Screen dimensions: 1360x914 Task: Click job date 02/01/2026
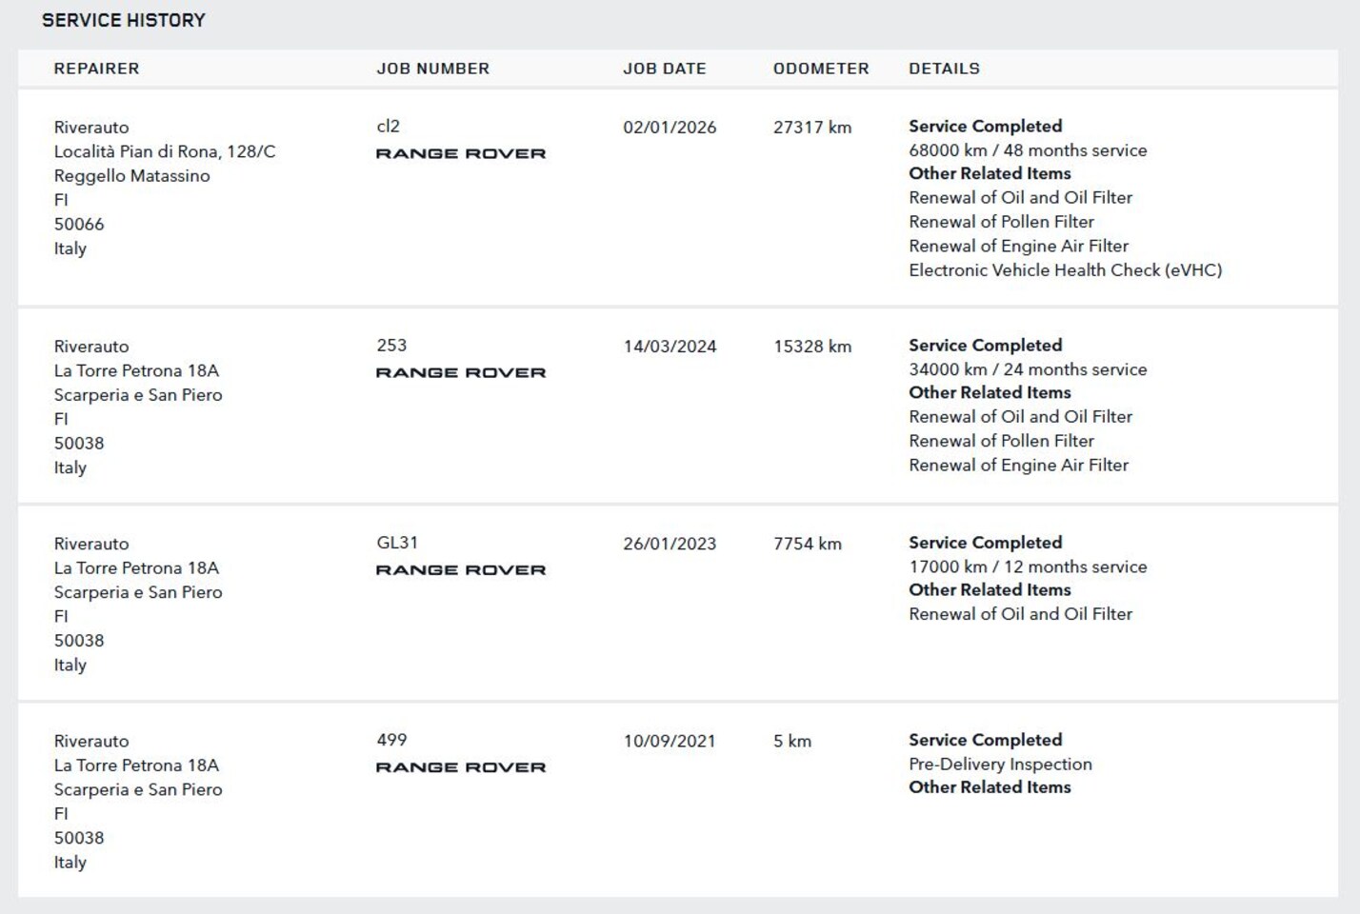click(670, 128)
